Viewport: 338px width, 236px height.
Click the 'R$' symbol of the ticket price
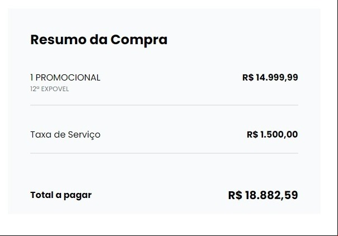(x=248, y=78)
